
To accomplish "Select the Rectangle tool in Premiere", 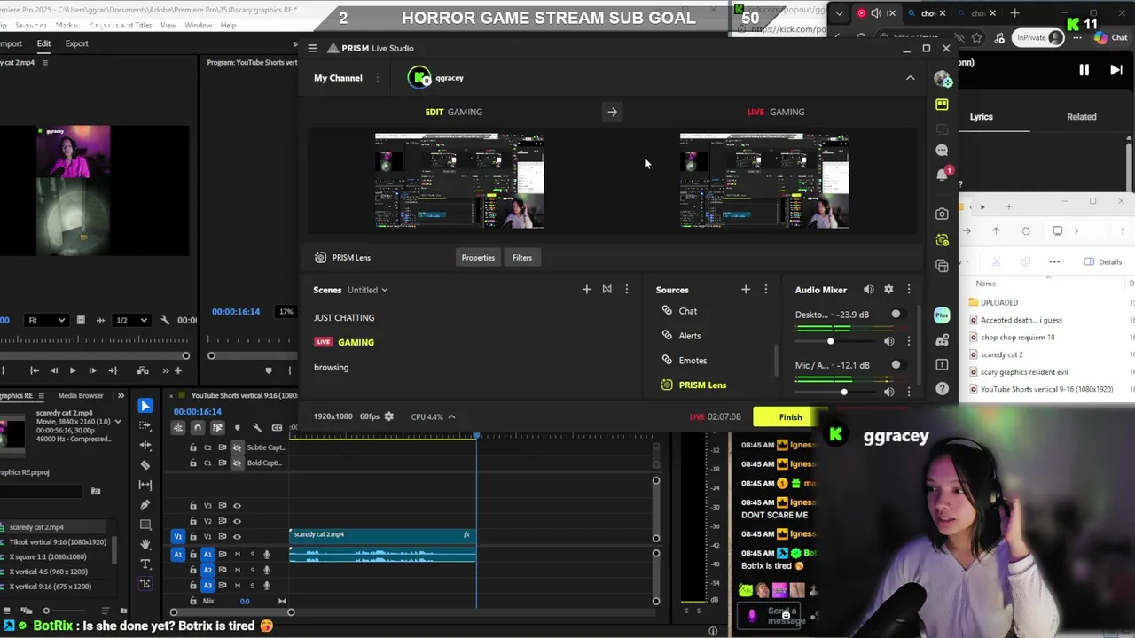I will click(x=145, y=525).
